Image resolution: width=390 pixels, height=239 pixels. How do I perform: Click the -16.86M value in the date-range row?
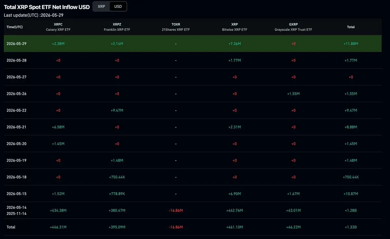176,210
